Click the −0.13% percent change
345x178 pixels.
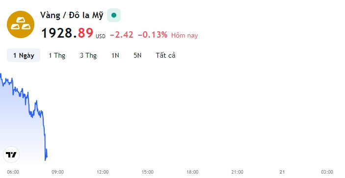[x=153, y=35]
